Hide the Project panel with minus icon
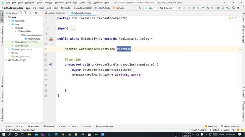Viewport: 245px width, 137px height. 41,13
